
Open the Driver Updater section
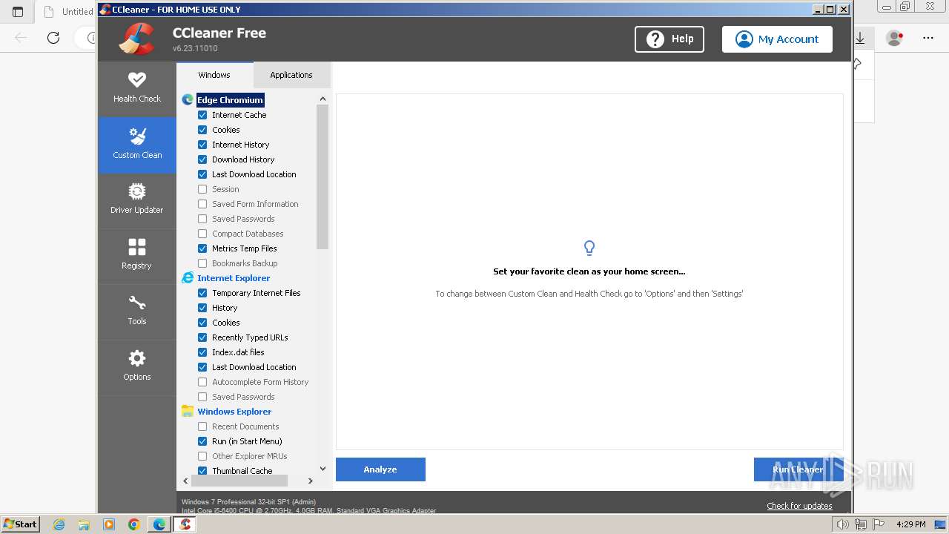point(137,200)
